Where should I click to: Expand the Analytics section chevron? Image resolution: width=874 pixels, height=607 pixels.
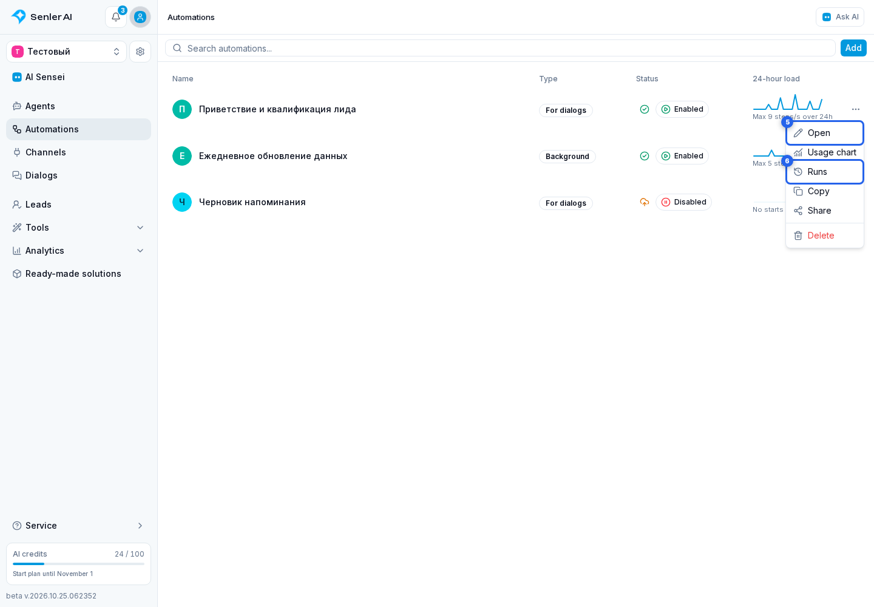point(140,251)
